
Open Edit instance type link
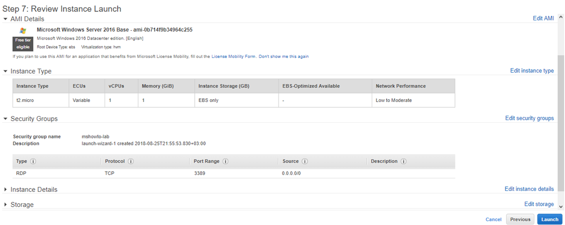[x=532, y=71]
